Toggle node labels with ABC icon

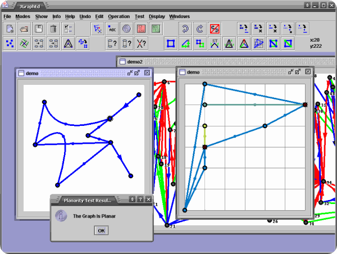(112, 29)
